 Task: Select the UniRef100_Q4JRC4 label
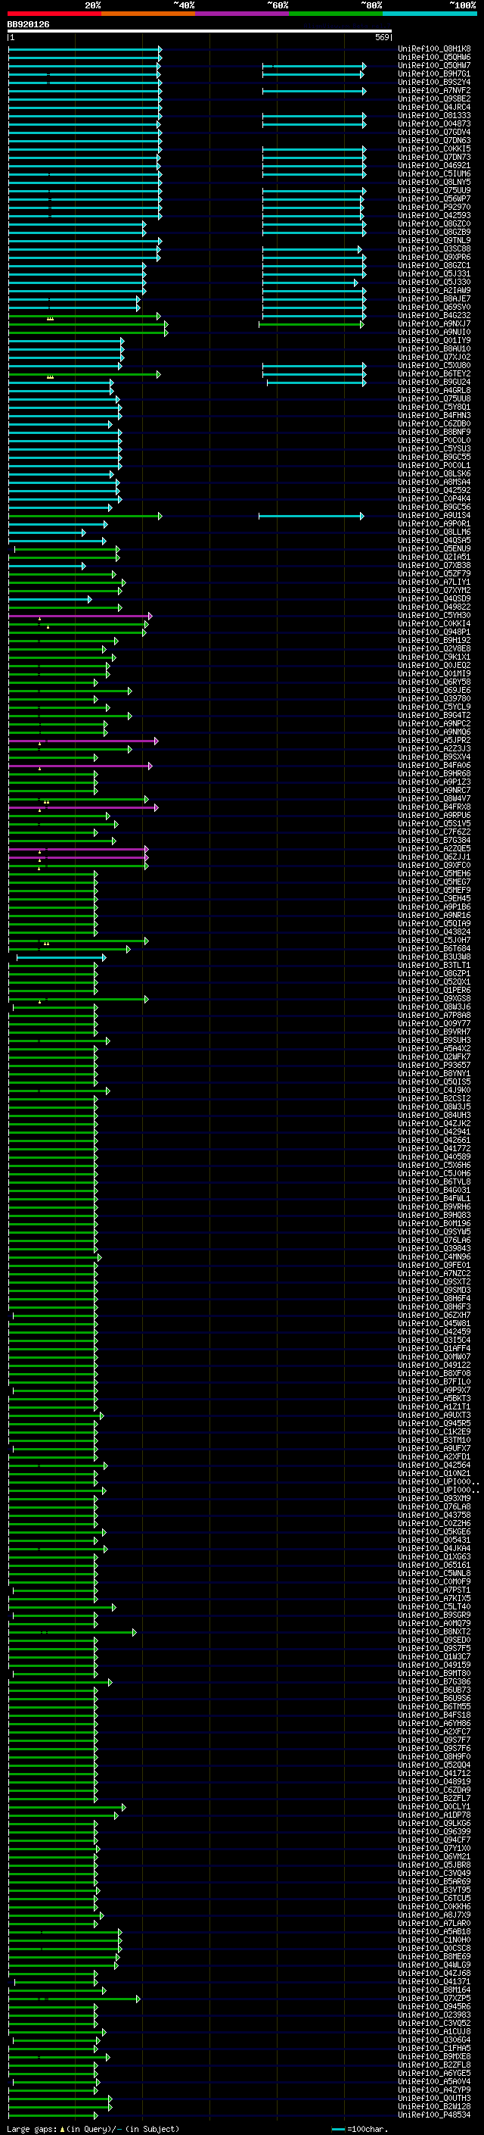[x=434, y=108]
